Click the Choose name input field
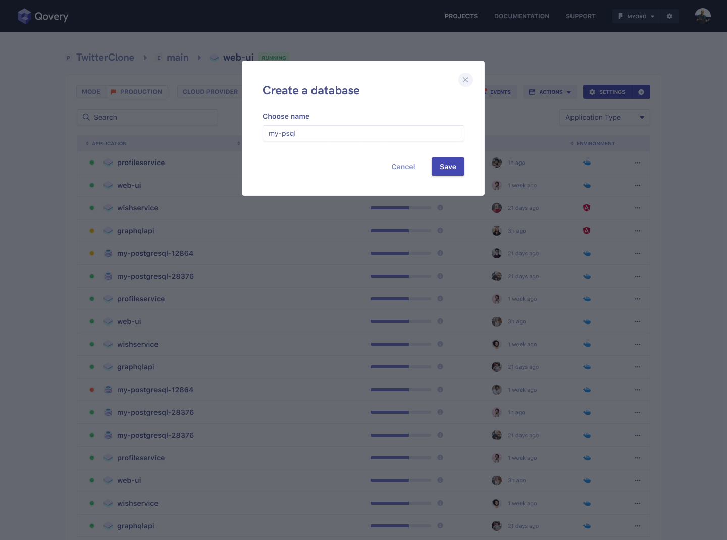727x540 pixels. tap(363, 133)
